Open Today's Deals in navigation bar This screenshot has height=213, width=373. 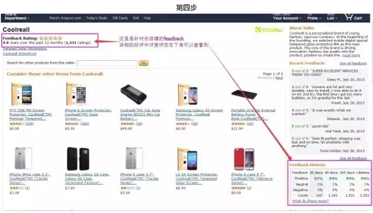tap(96, 18)
